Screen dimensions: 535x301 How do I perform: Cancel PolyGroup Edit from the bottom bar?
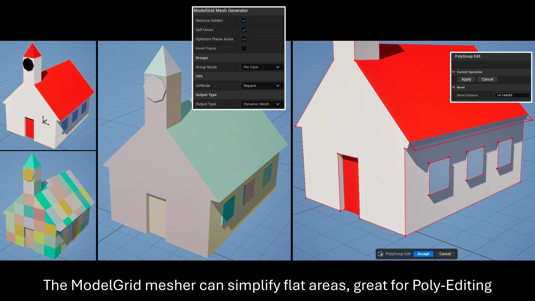(x=445, y=254)
